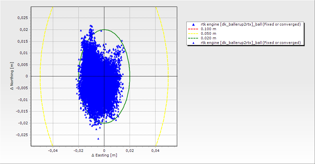
Task: Click the 0,02 northing axis label
Action: [24, 30]
